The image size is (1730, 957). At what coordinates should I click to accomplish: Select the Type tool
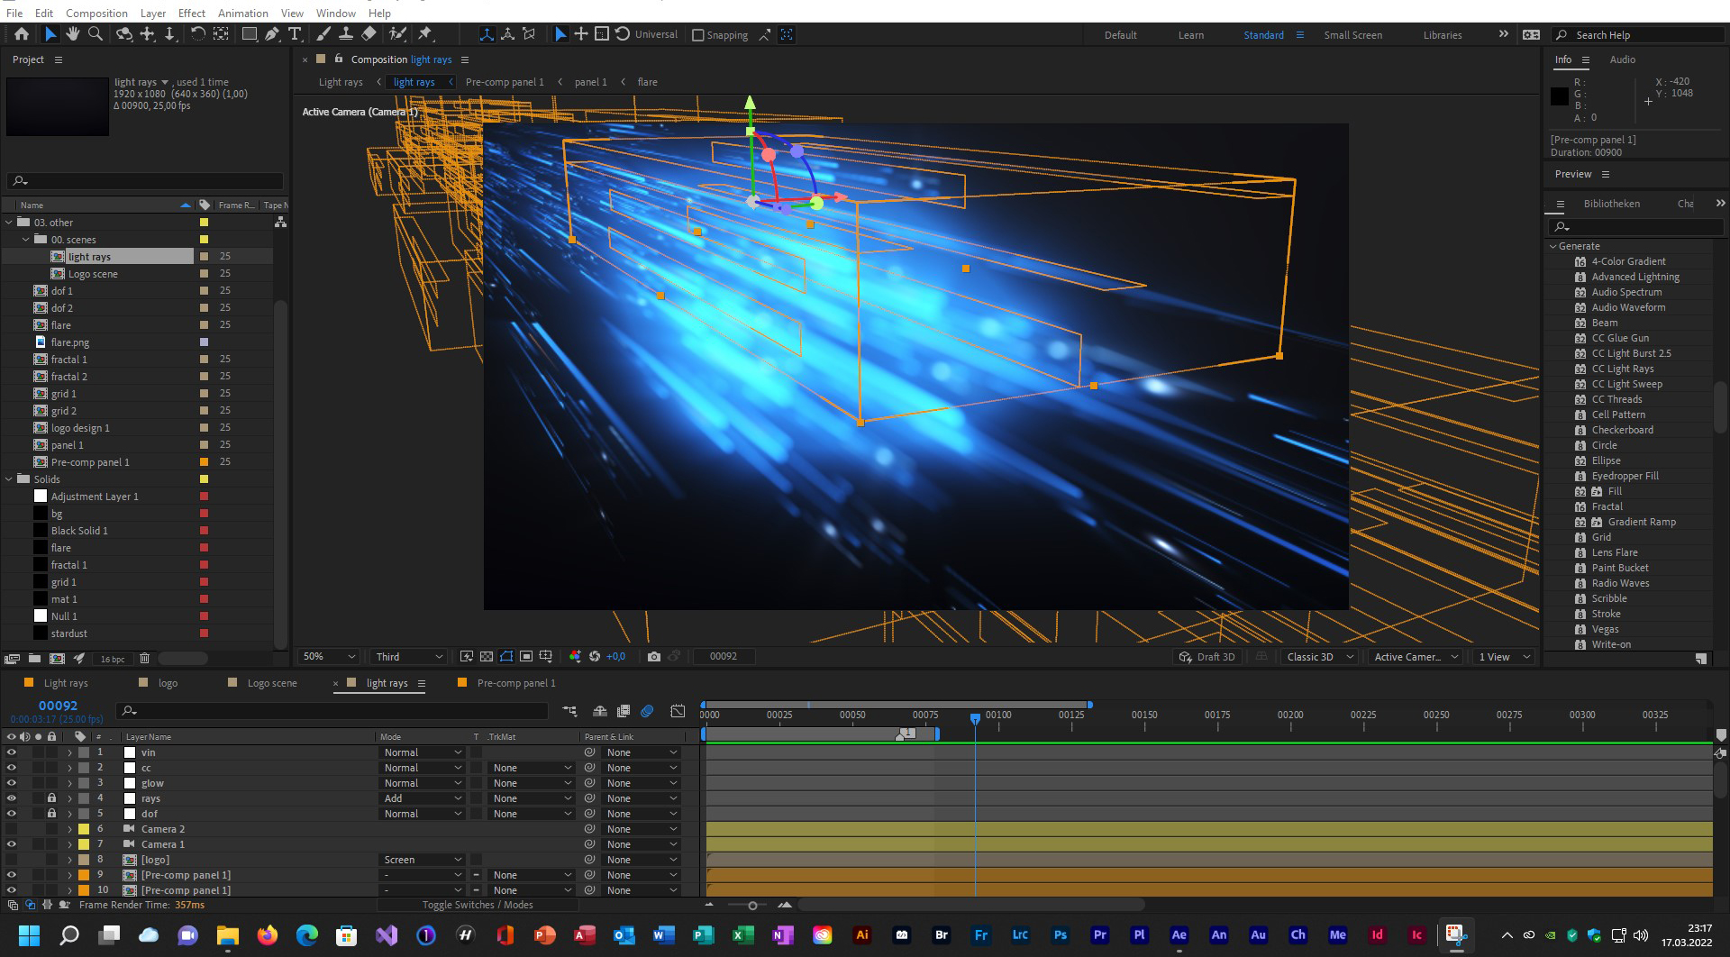point(295,34)
